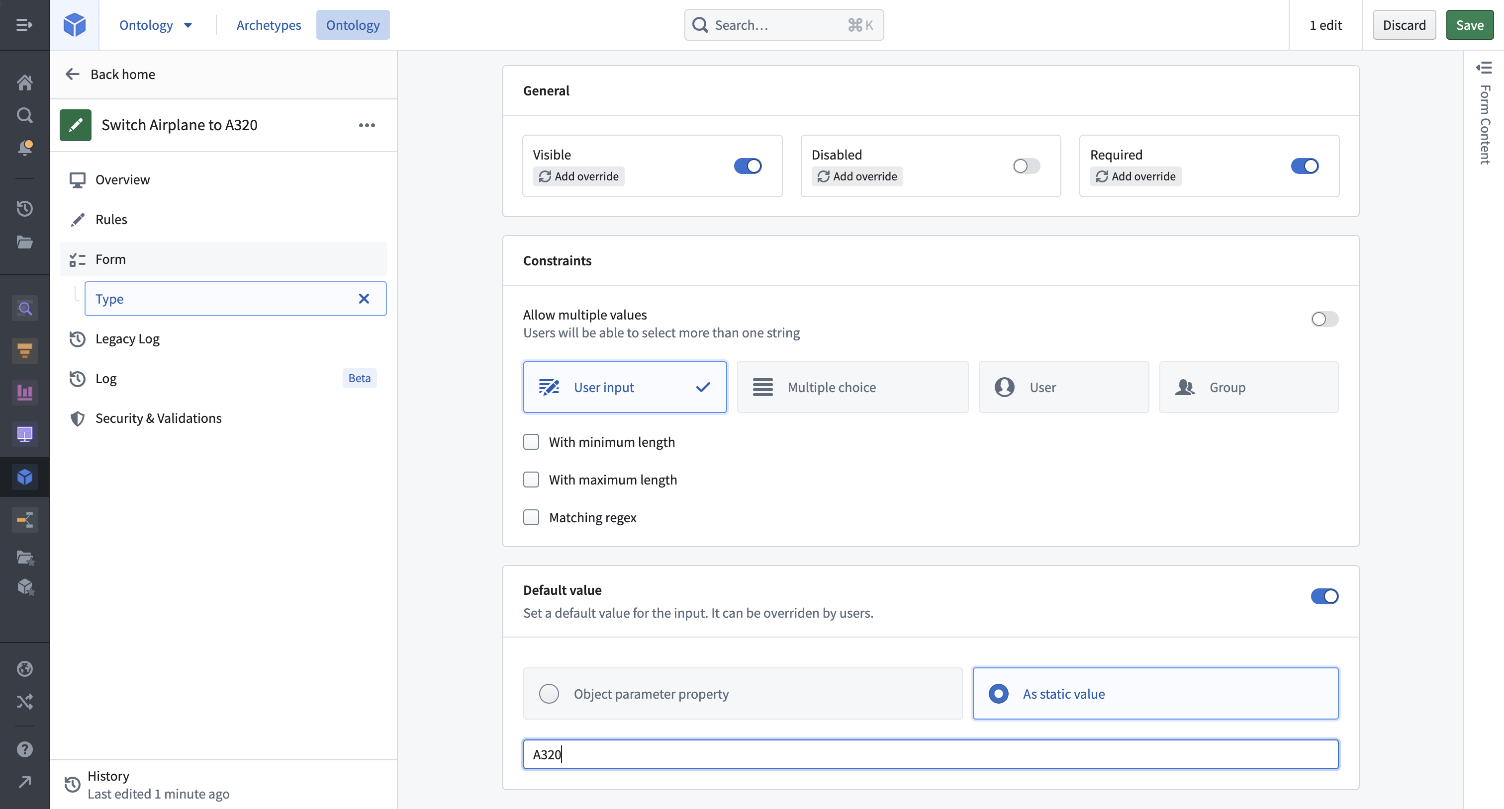
Task: Open the blue Ontology cube app logo
Action: [x=74, y=24]
